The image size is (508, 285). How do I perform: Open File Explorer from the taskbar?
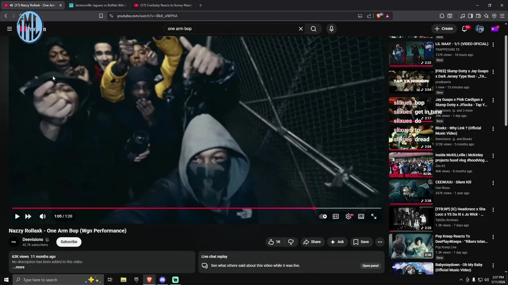coord(123,280)
